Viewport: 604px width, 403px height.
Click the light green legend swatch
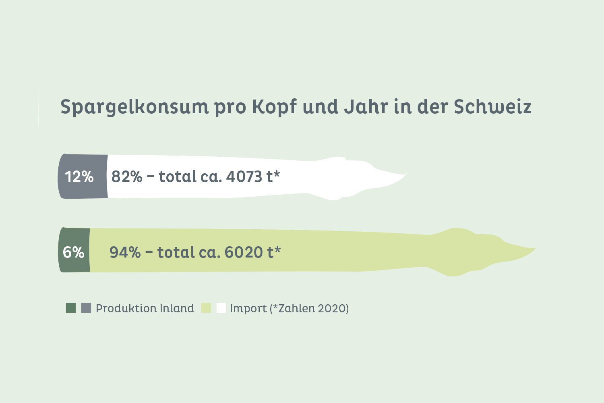206,308
